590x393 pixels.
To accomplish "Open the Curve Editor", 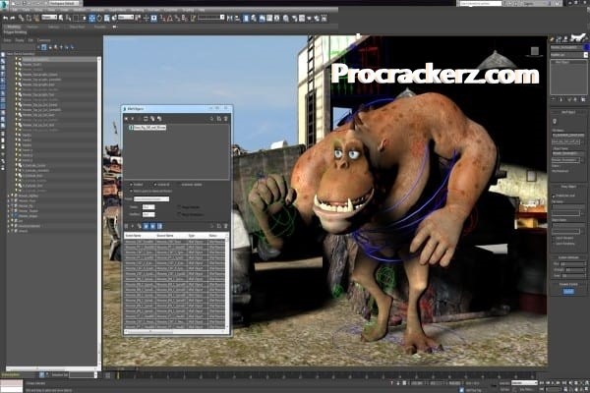I will click(269, 18).
